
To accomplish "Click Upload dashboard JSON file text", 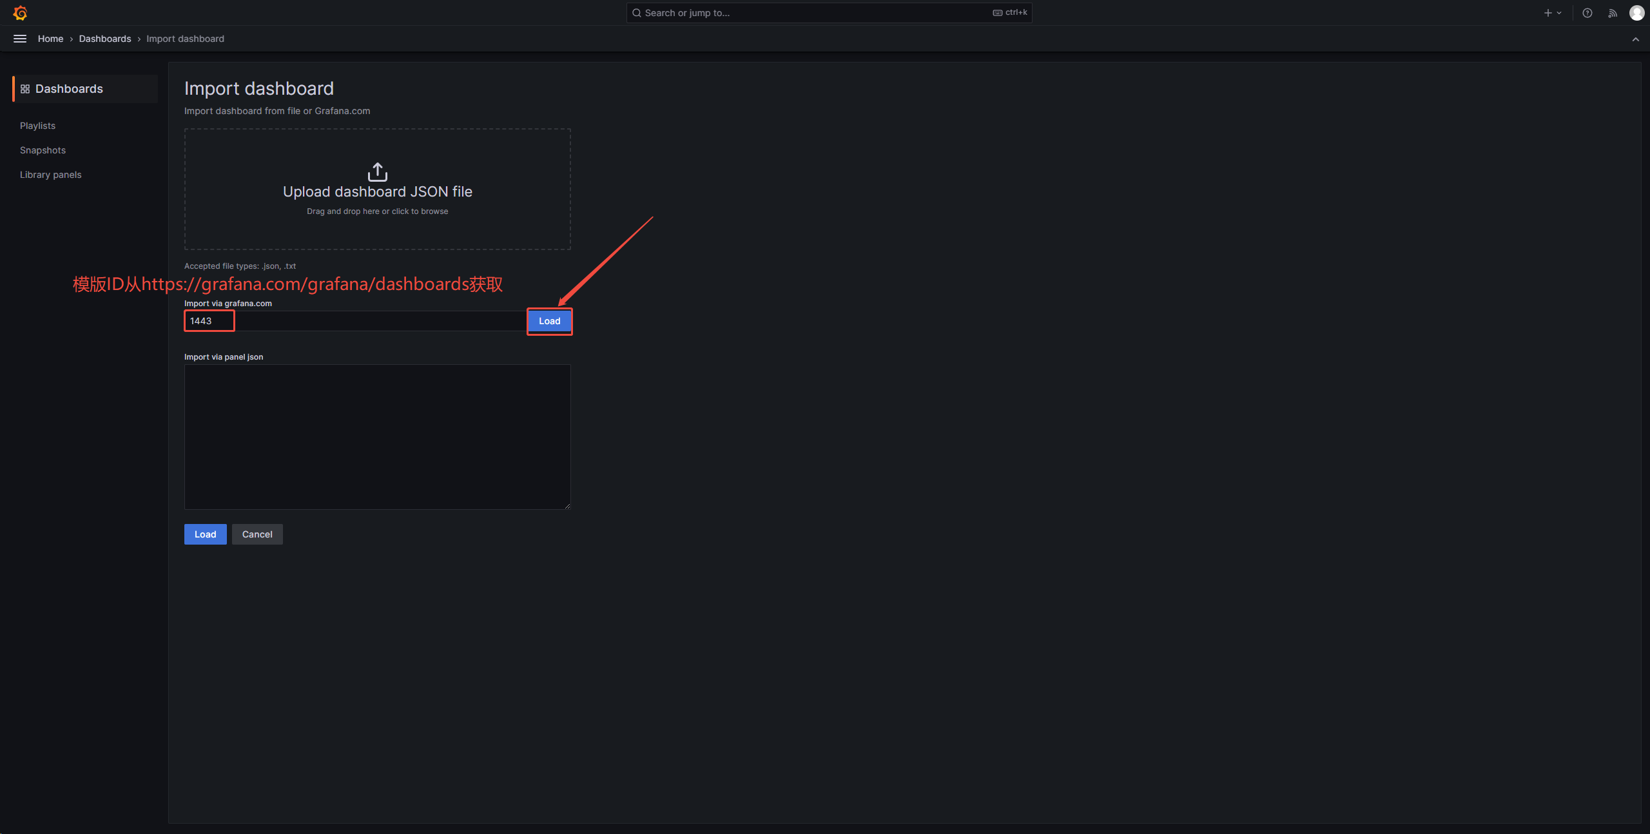I will (378, 191).
